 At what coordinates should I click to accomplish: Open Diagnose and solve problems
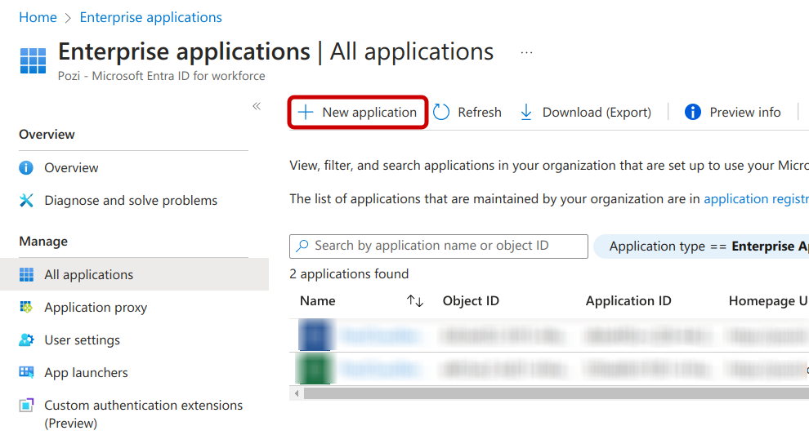[131, 200]
